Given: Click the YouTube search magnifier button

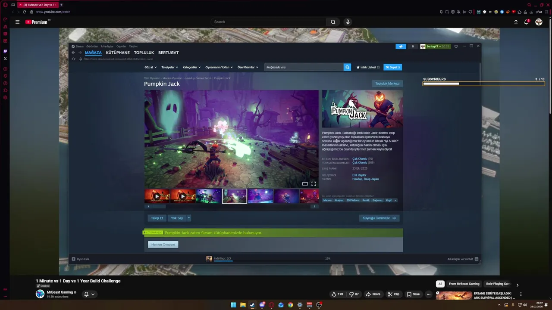Looking at the screenshot, I should click(x=333, y=22).
